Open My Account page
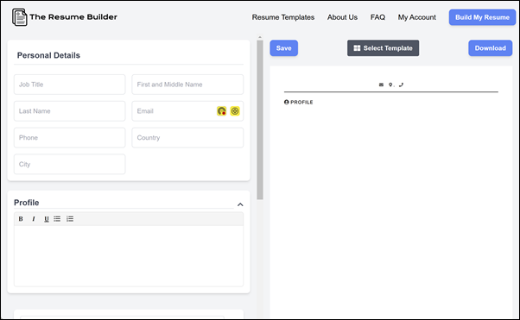The height and width of the screenshot is (320, 520). [417, 17]
